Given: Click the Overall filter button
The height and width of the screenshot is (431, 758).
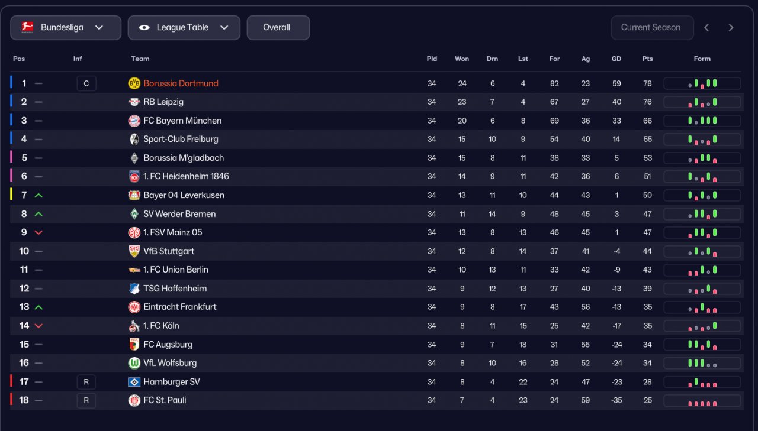Looking at the screenshot, I should [x=278, y=28].
